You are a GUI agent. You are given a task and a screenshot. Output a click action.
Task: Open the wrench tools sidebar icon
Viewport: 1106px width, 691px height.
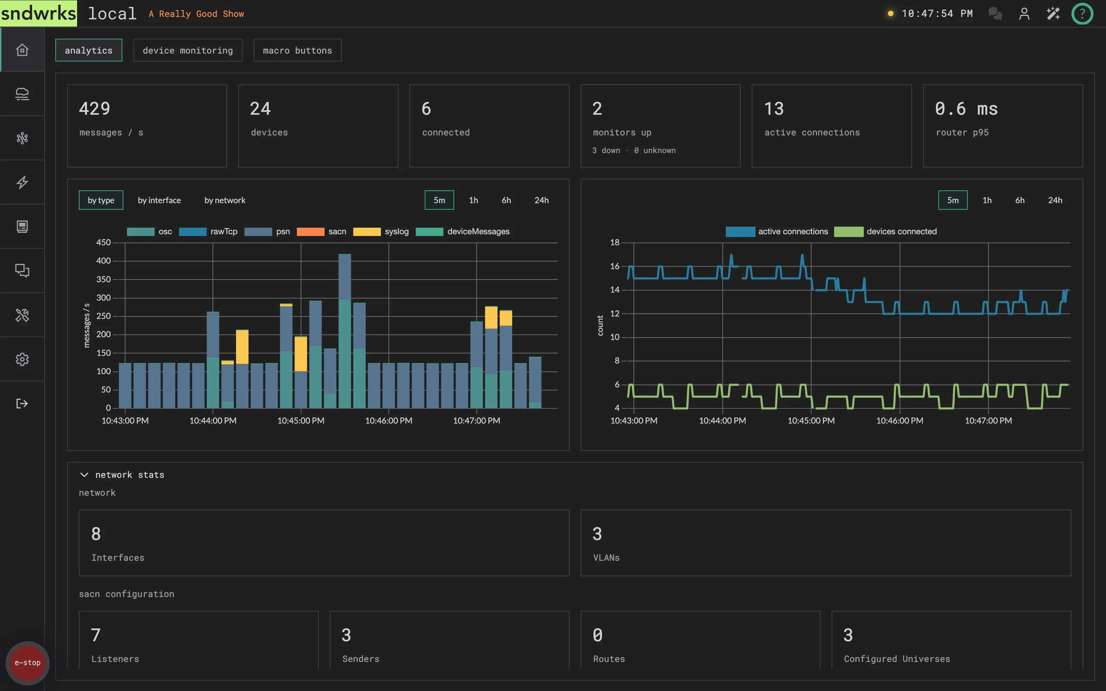pos(22,315)
